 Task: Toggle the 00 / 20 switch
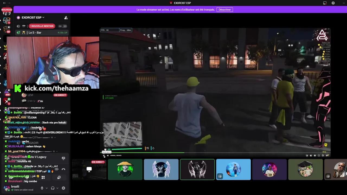62,26
